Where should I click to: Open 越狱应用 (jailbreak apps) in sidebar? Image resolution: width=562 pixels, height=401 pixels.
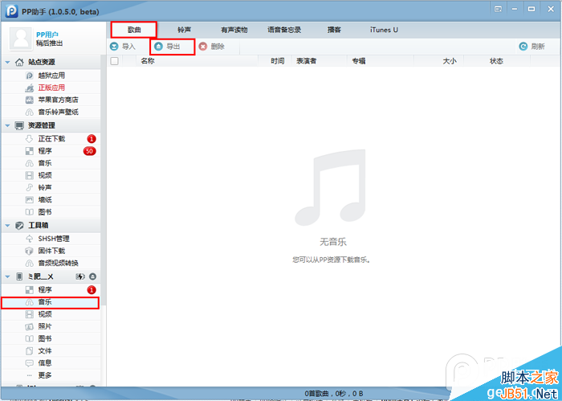point(51,75)
